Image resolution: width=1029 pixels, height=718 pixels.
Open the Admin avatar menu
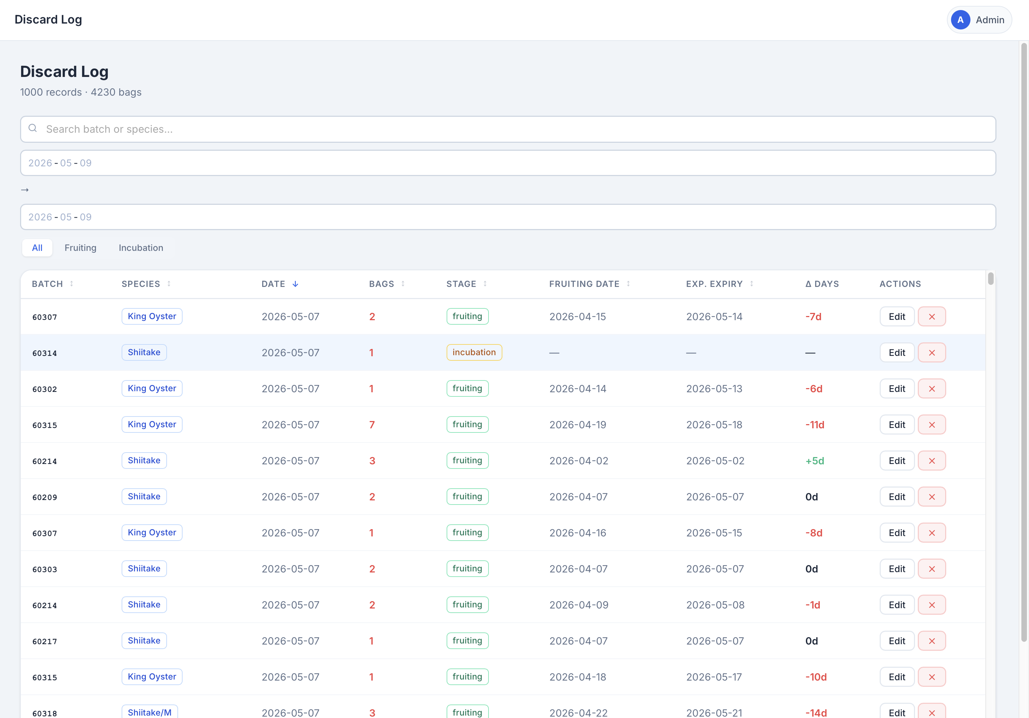(x=979, y=20)
